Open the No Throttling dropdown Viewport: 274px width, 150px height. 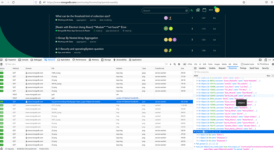coord(263,64)
